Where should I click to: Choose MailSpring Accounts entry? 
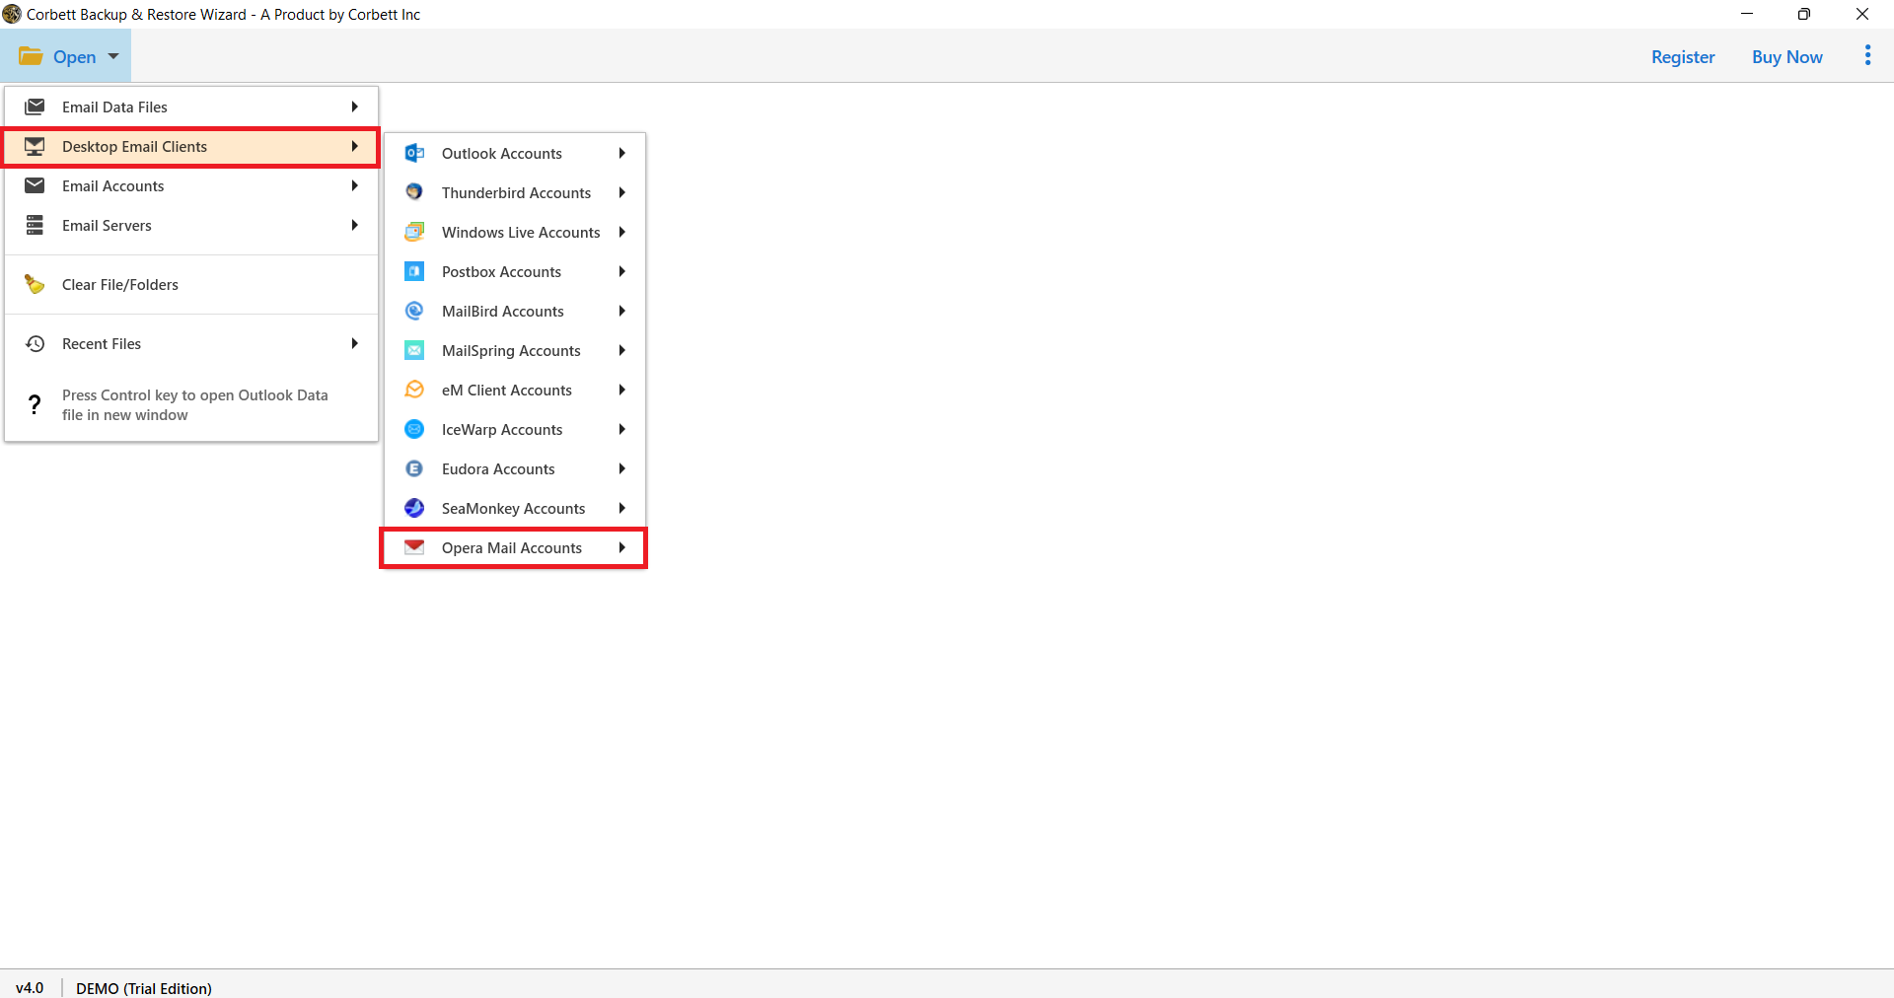click(x=515, y=350)
